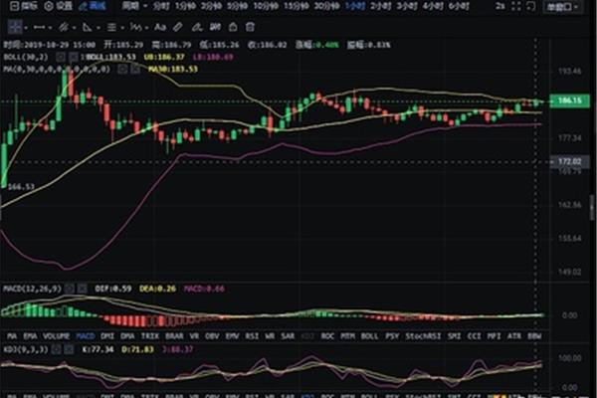
Task: Toggle the lock drawings icon
Action: (233, 27)
